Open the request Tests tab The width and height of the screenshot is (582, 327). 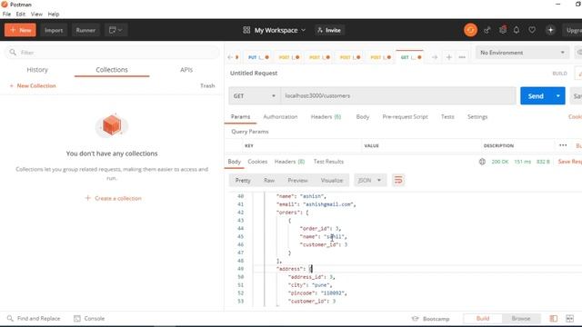447,117
